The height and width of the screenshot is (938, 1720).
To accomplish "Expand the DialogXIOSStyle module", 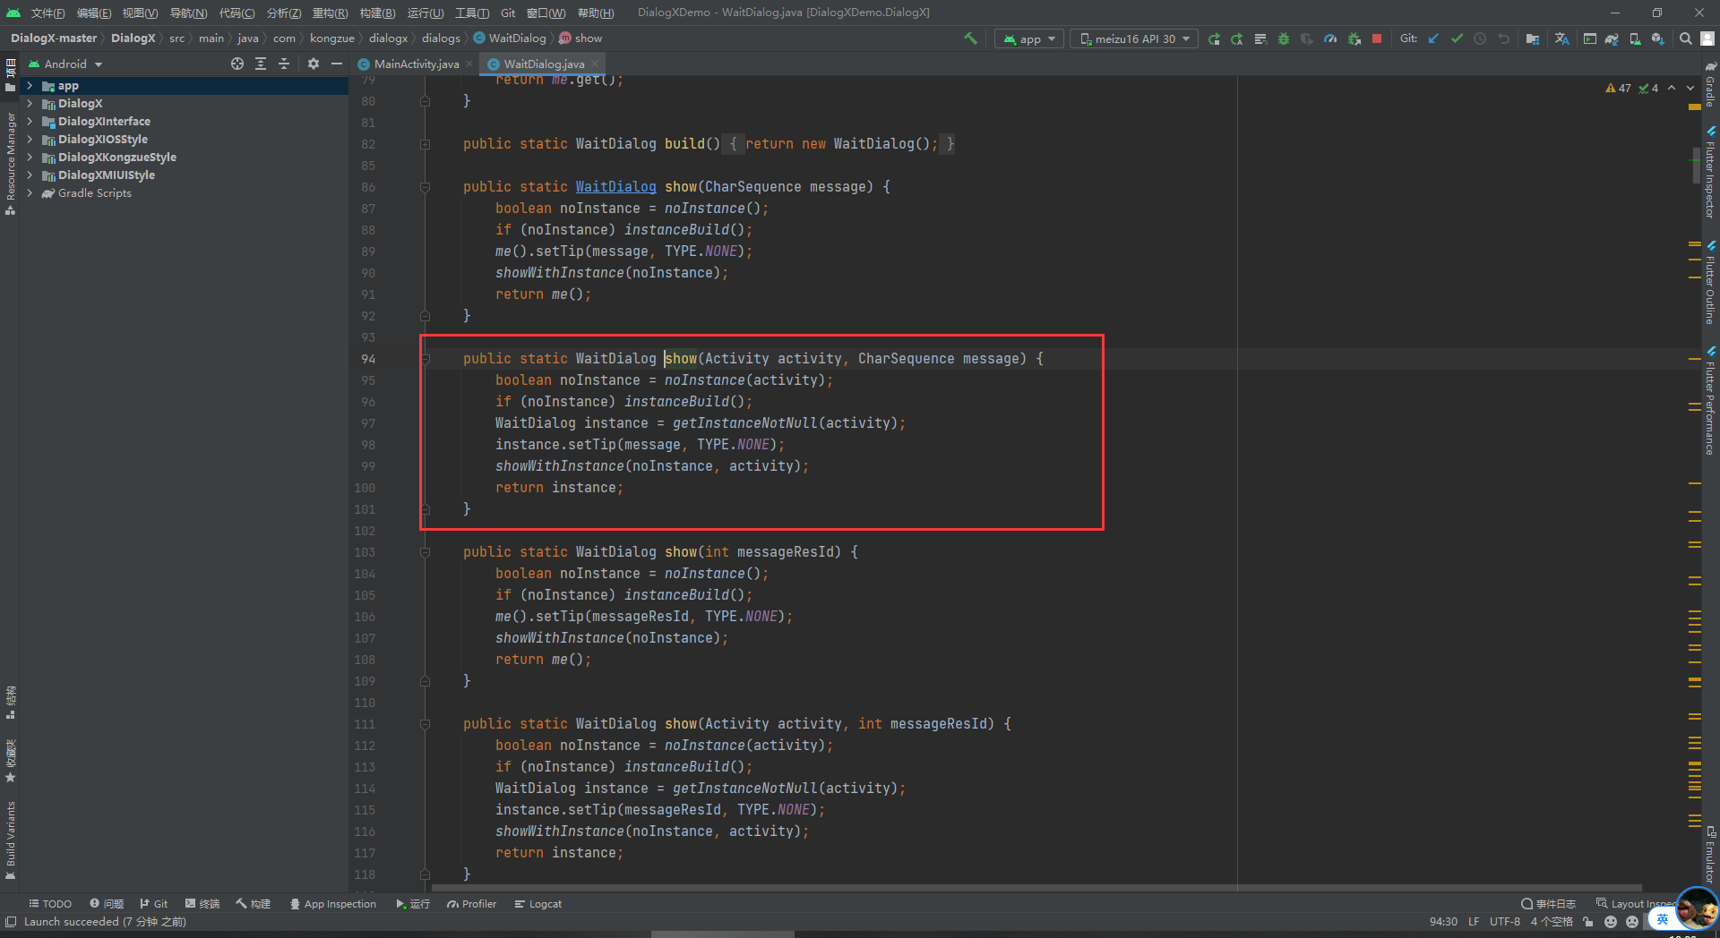I will tap(30, 140).
